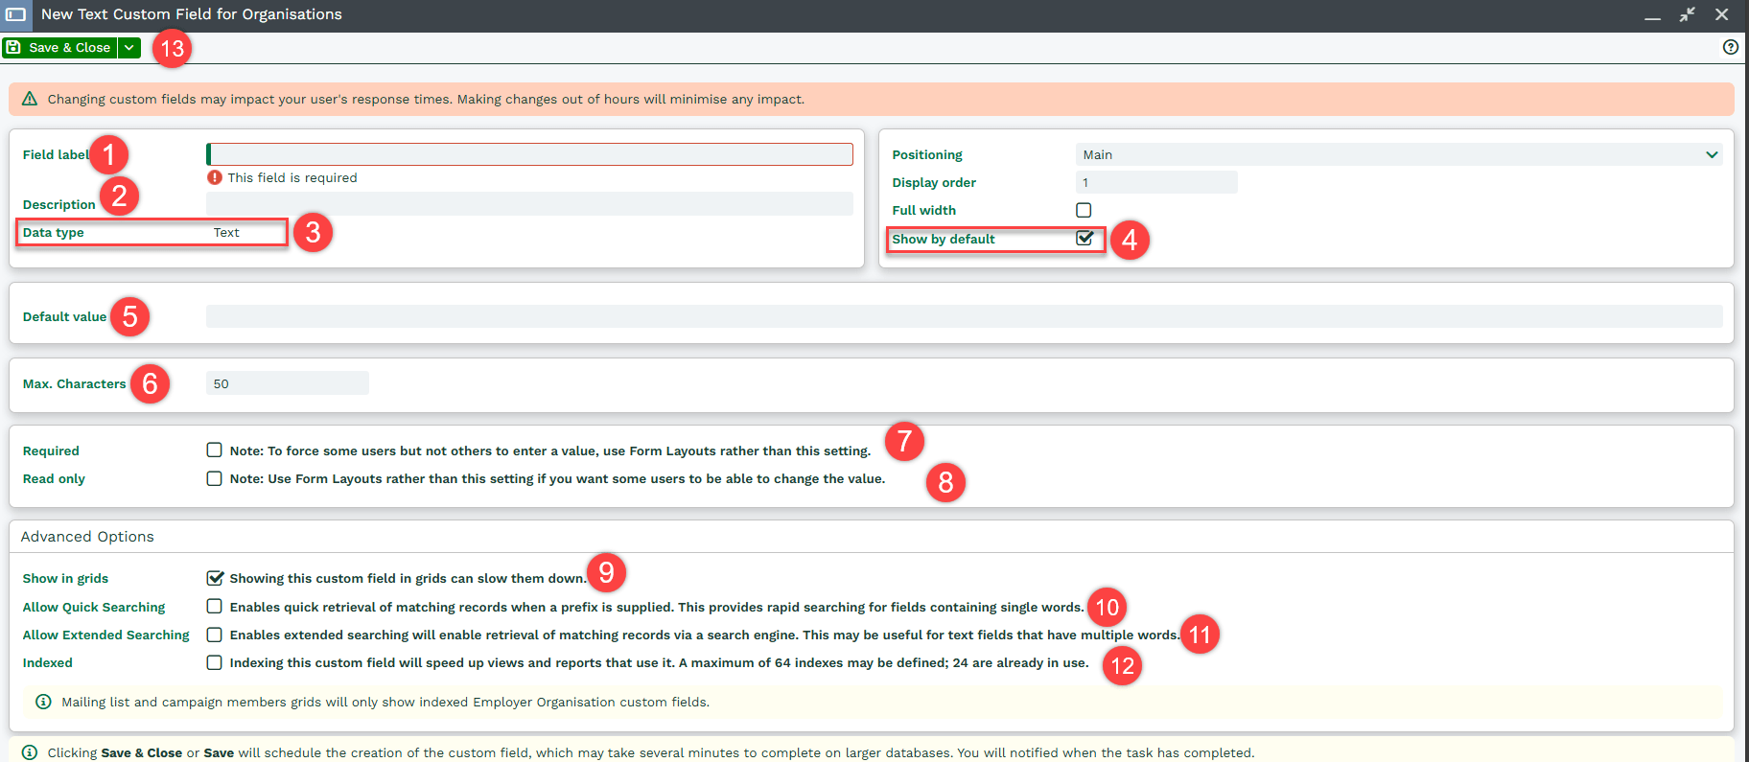Click into the Field label input
Image resolution: width=1749 pixels, height=762 pixels.
point(529,154)
